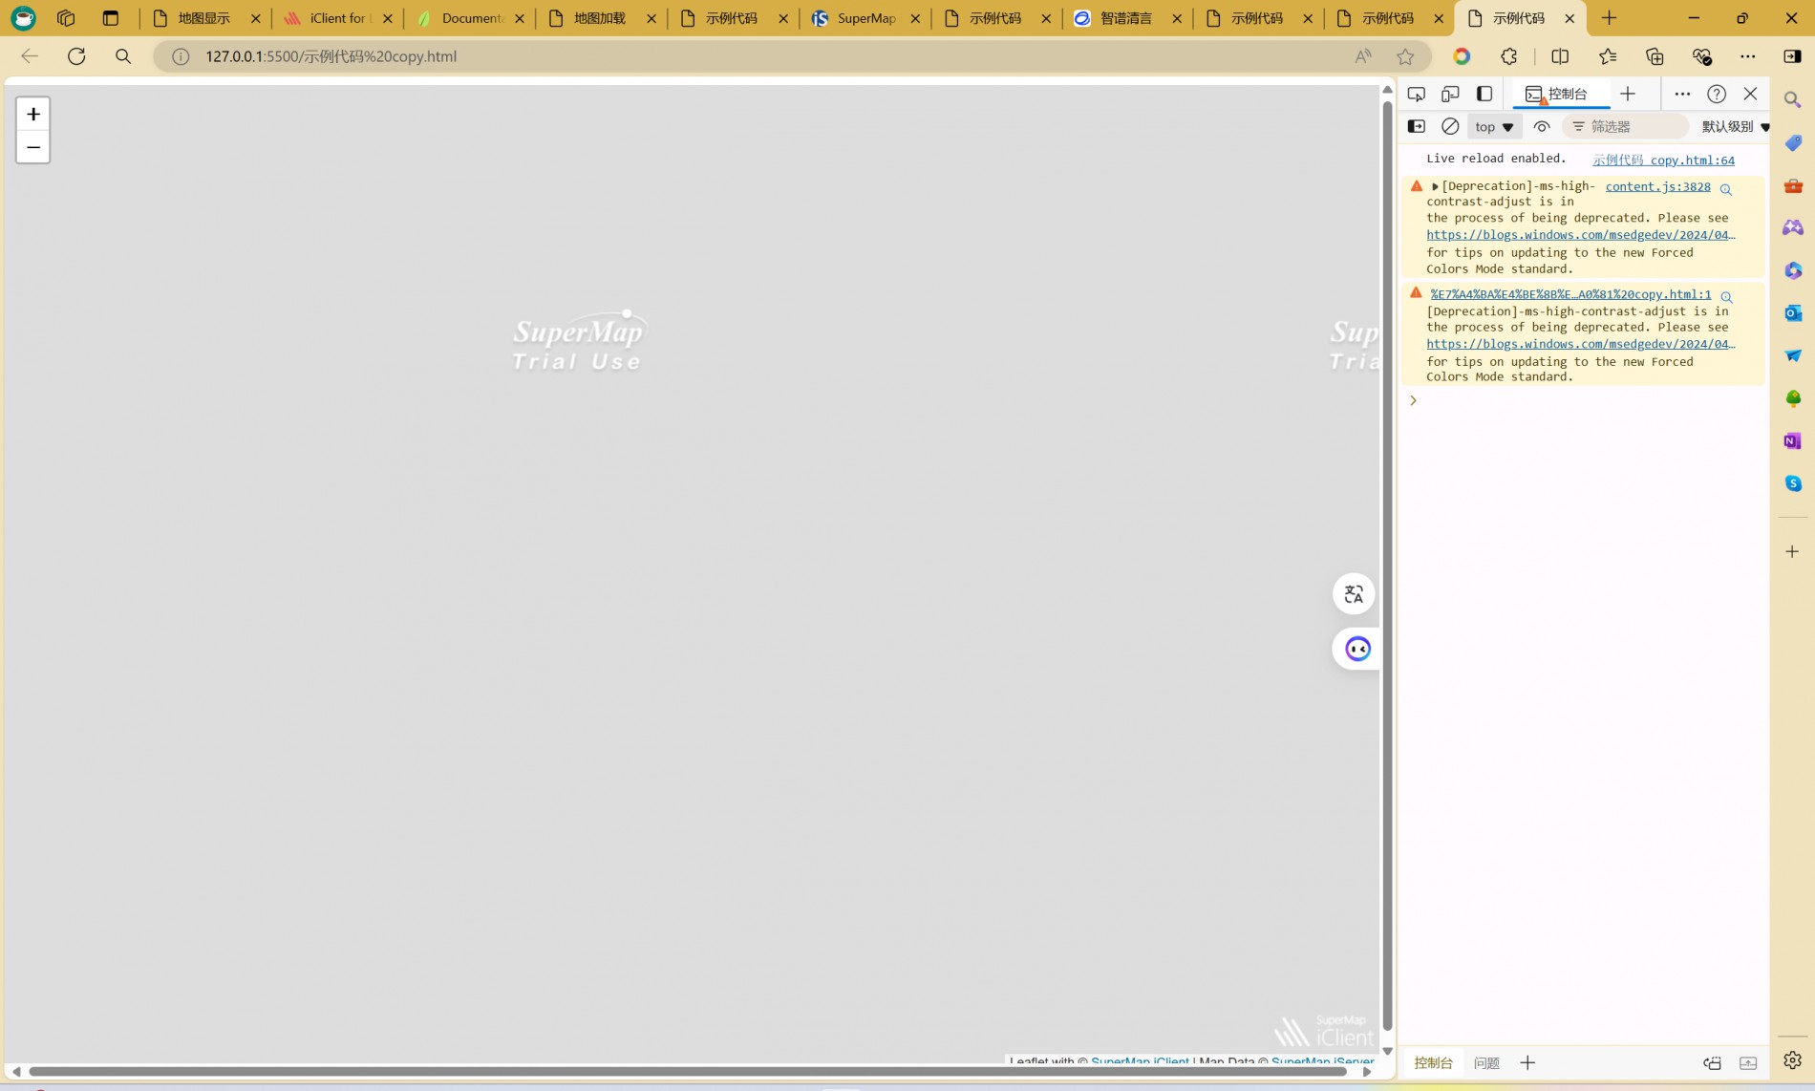This screenshot has height=1091, width=1815.
Task: Open DevTools help icon
Action: click(1717, 94)
